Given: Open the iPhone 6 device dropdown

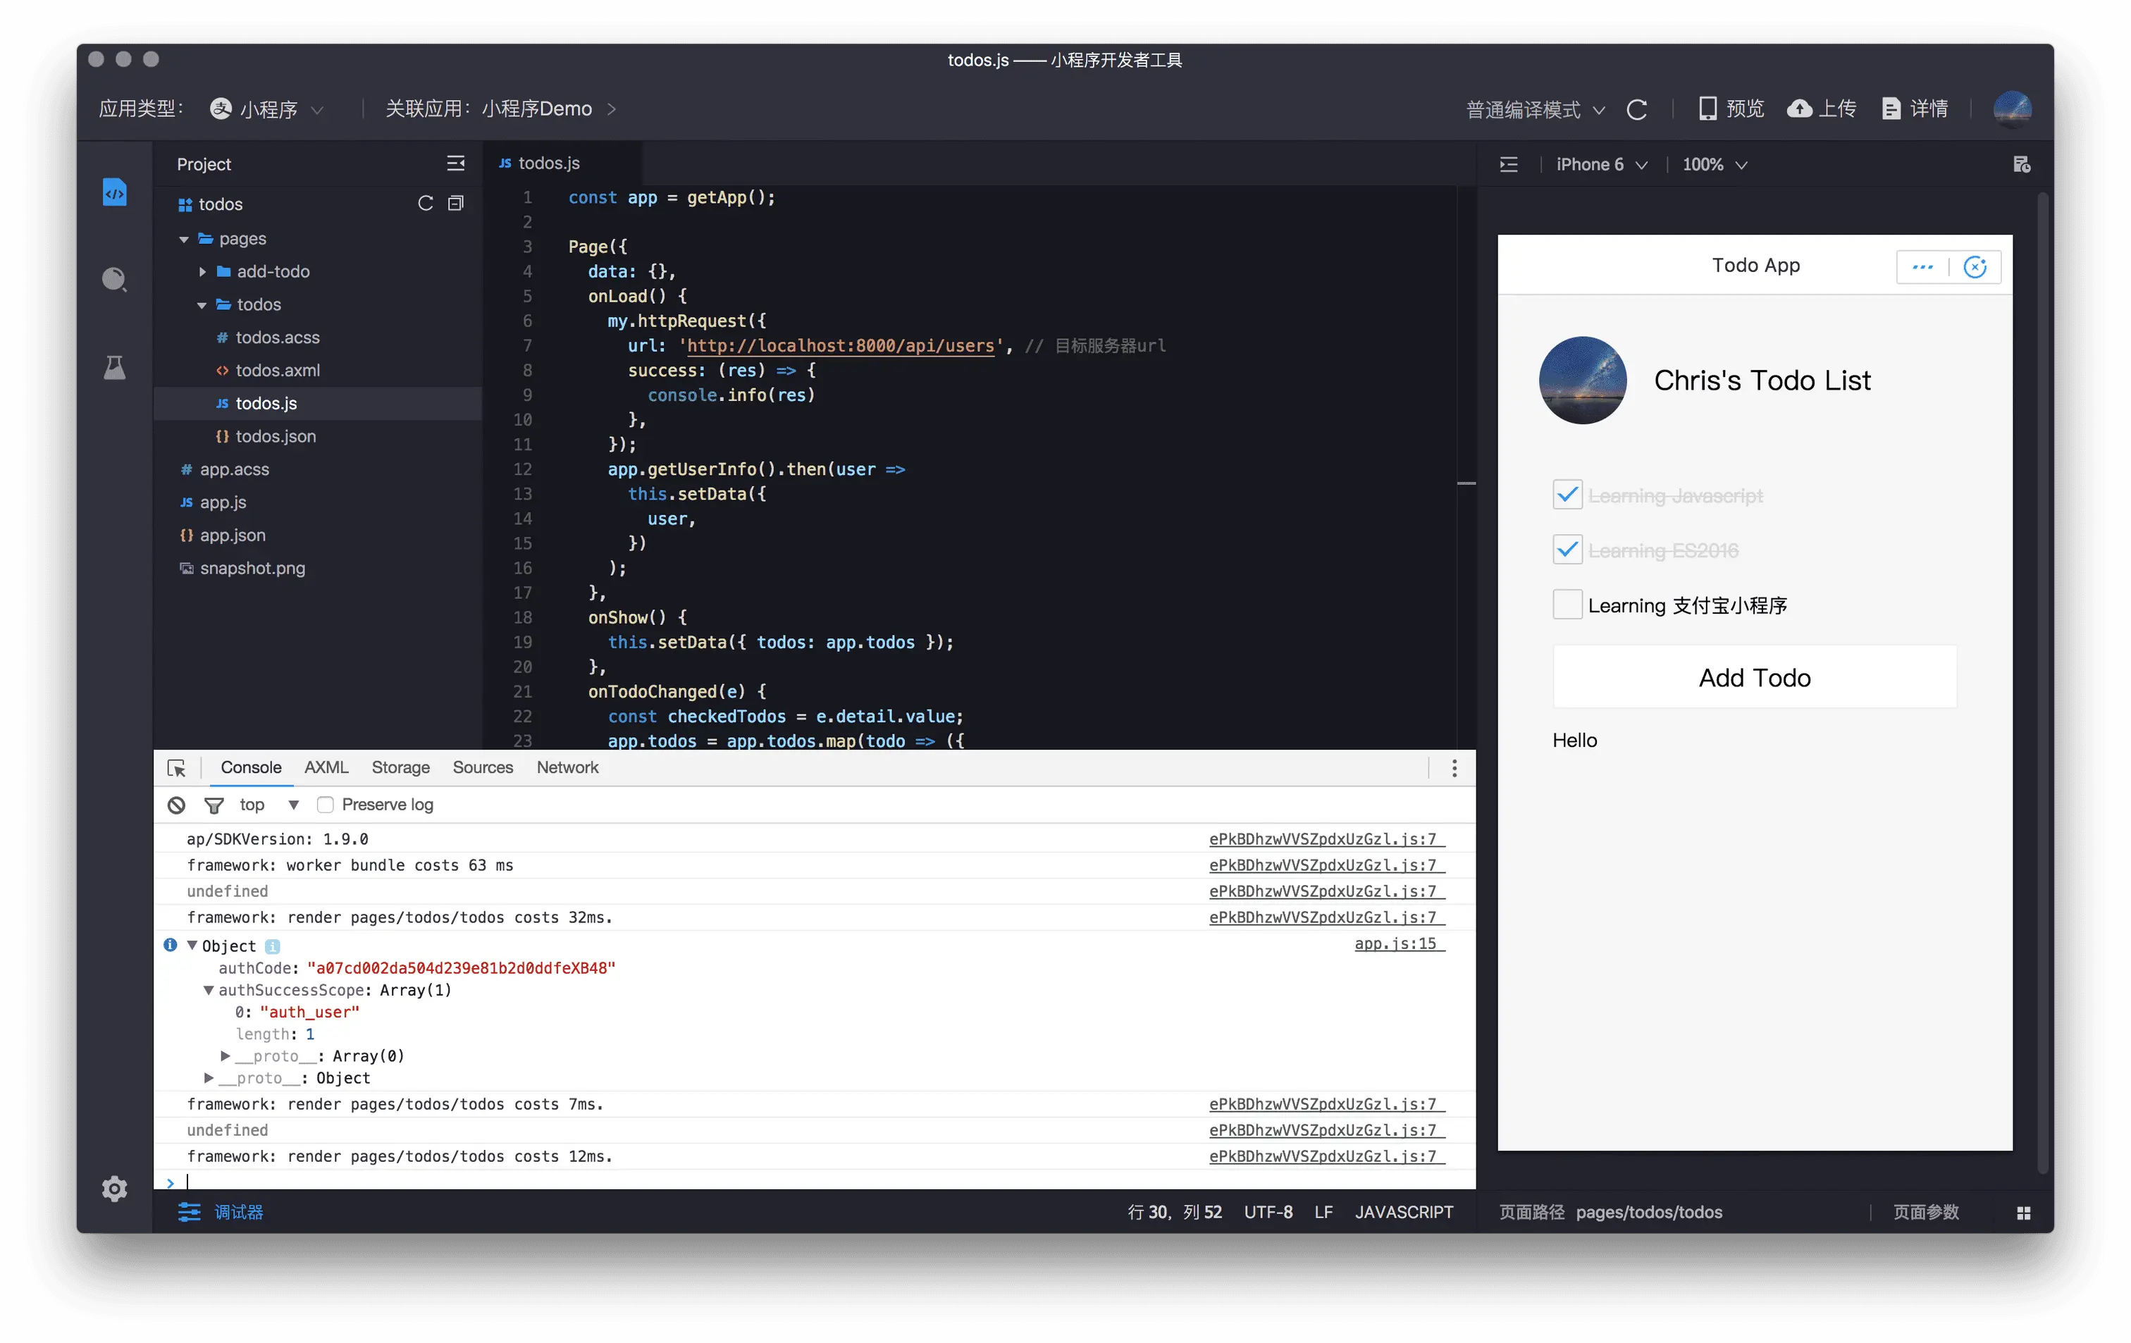Looking at the screenshot, I should click(x=1602, y=165).
